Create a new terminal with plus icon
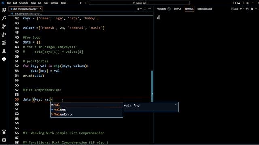259x145 pixels. point(241,9)
